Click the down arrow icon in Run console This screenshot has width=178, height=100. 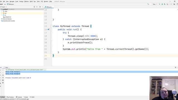tap(3, 73)
